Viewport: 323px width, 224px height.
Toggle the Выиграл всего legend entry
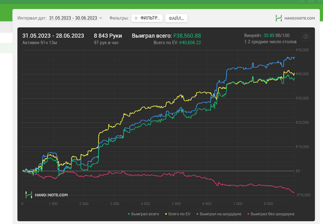144,214
